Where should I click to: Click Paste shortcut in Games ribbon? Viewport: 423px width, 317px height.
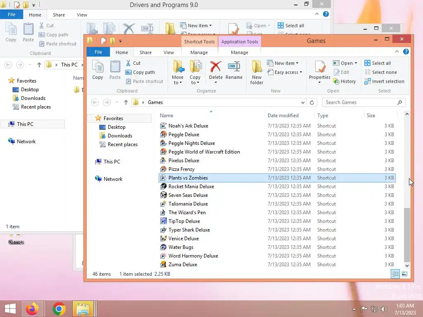click(144, 81)
